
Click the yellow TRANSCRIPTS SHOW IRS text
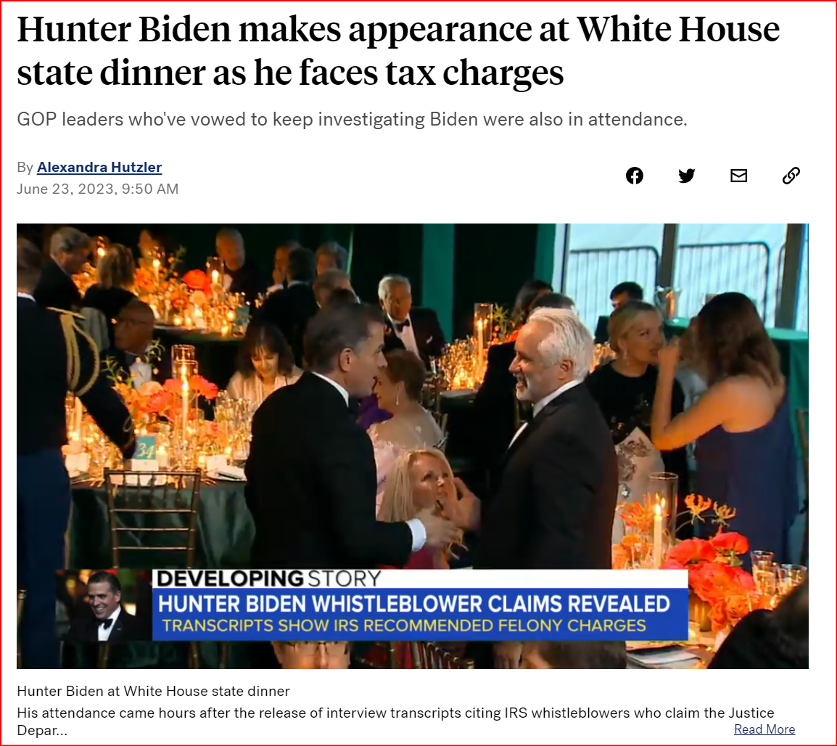pyautogui.click(x=403, y=626)
